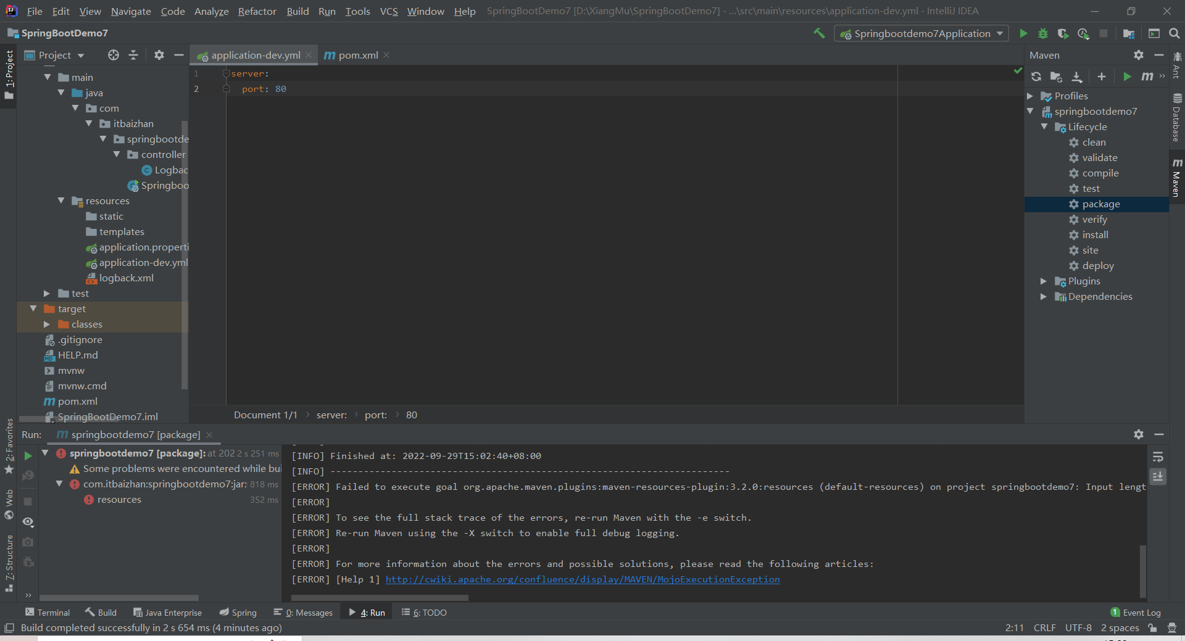Collapse all icon in Project panel
Image resolution: width=1185 pixels, height=641 pixels.
point(133,55)
